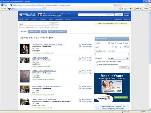Click the MySpace browser tab
Viewport: 151px width, 113px height.
coord(25,9)
